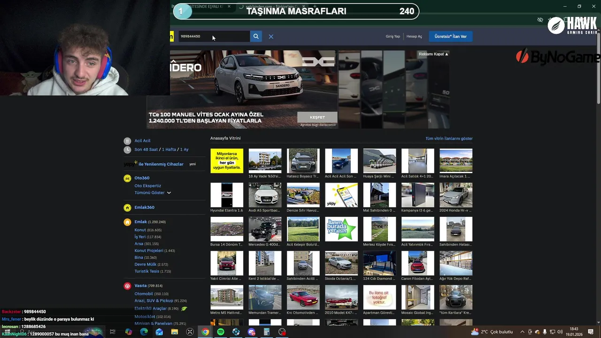Close the first browser tab
The image size is (601, 338).
click(229, 7)
